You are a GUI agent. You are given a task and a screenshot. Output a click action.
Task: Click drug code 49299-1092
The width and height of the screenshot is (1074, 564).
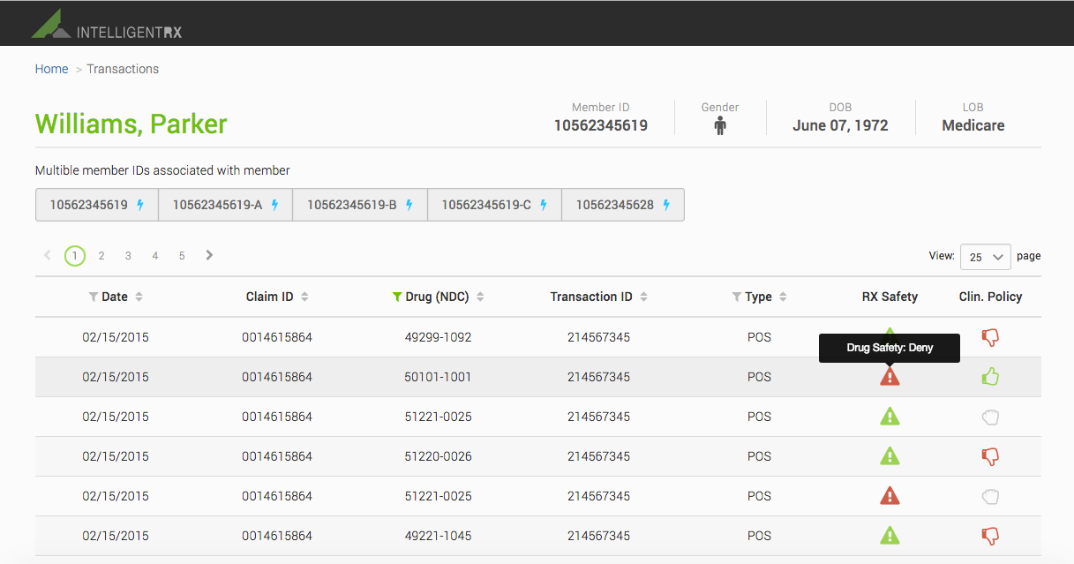(x=438, y=337)
